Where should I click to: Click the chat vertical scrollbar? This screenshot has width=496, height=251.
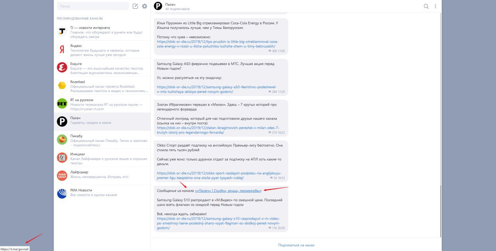coord(440,211)
